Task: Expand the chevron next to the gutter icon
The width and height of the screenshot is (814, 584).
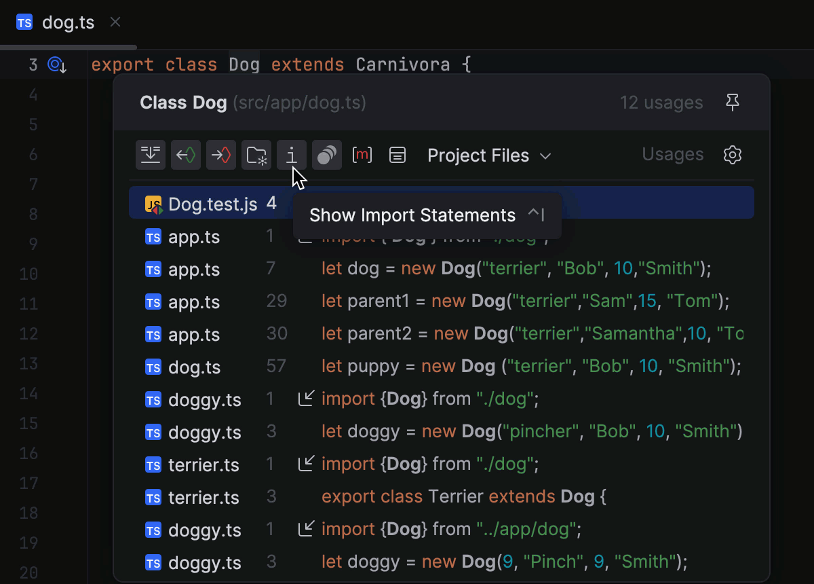Action: [62, 68]
